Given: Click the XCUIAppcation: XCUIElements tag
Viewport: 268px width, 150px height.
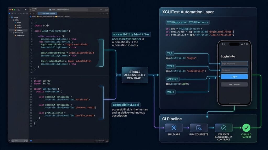Looking at the screenshot, I should pos(187,22).
